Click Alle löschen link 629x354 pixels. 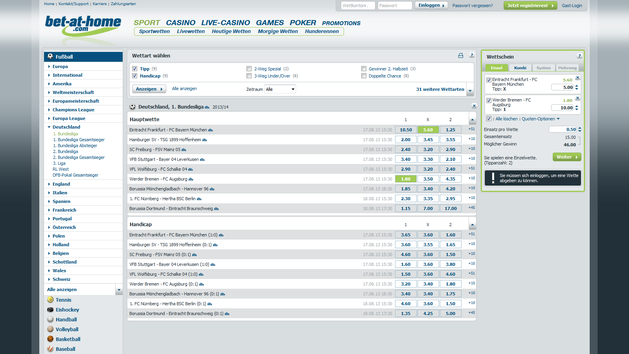tap(506, 119)
